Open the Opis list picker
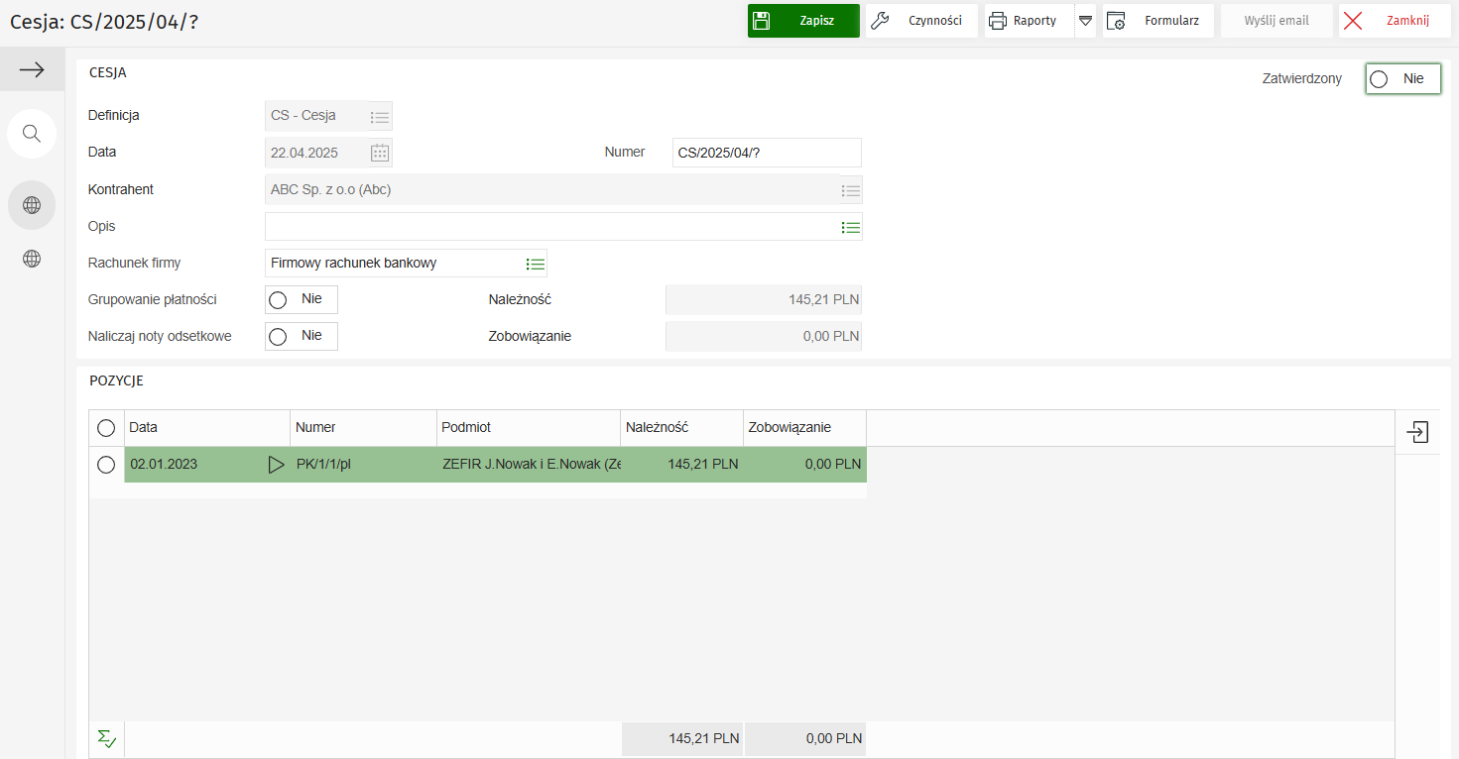1459x759 pixels. click(850, 227)
